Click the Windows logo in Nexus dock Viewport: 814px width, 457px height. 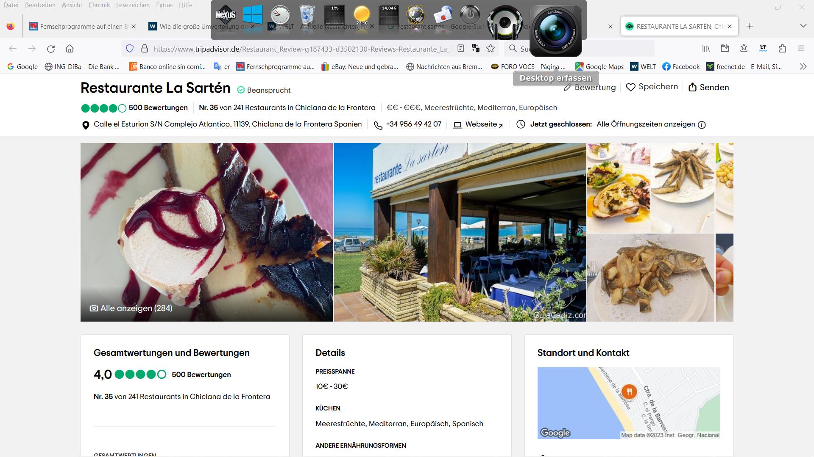pyautogui.click(x=253, y=15)
